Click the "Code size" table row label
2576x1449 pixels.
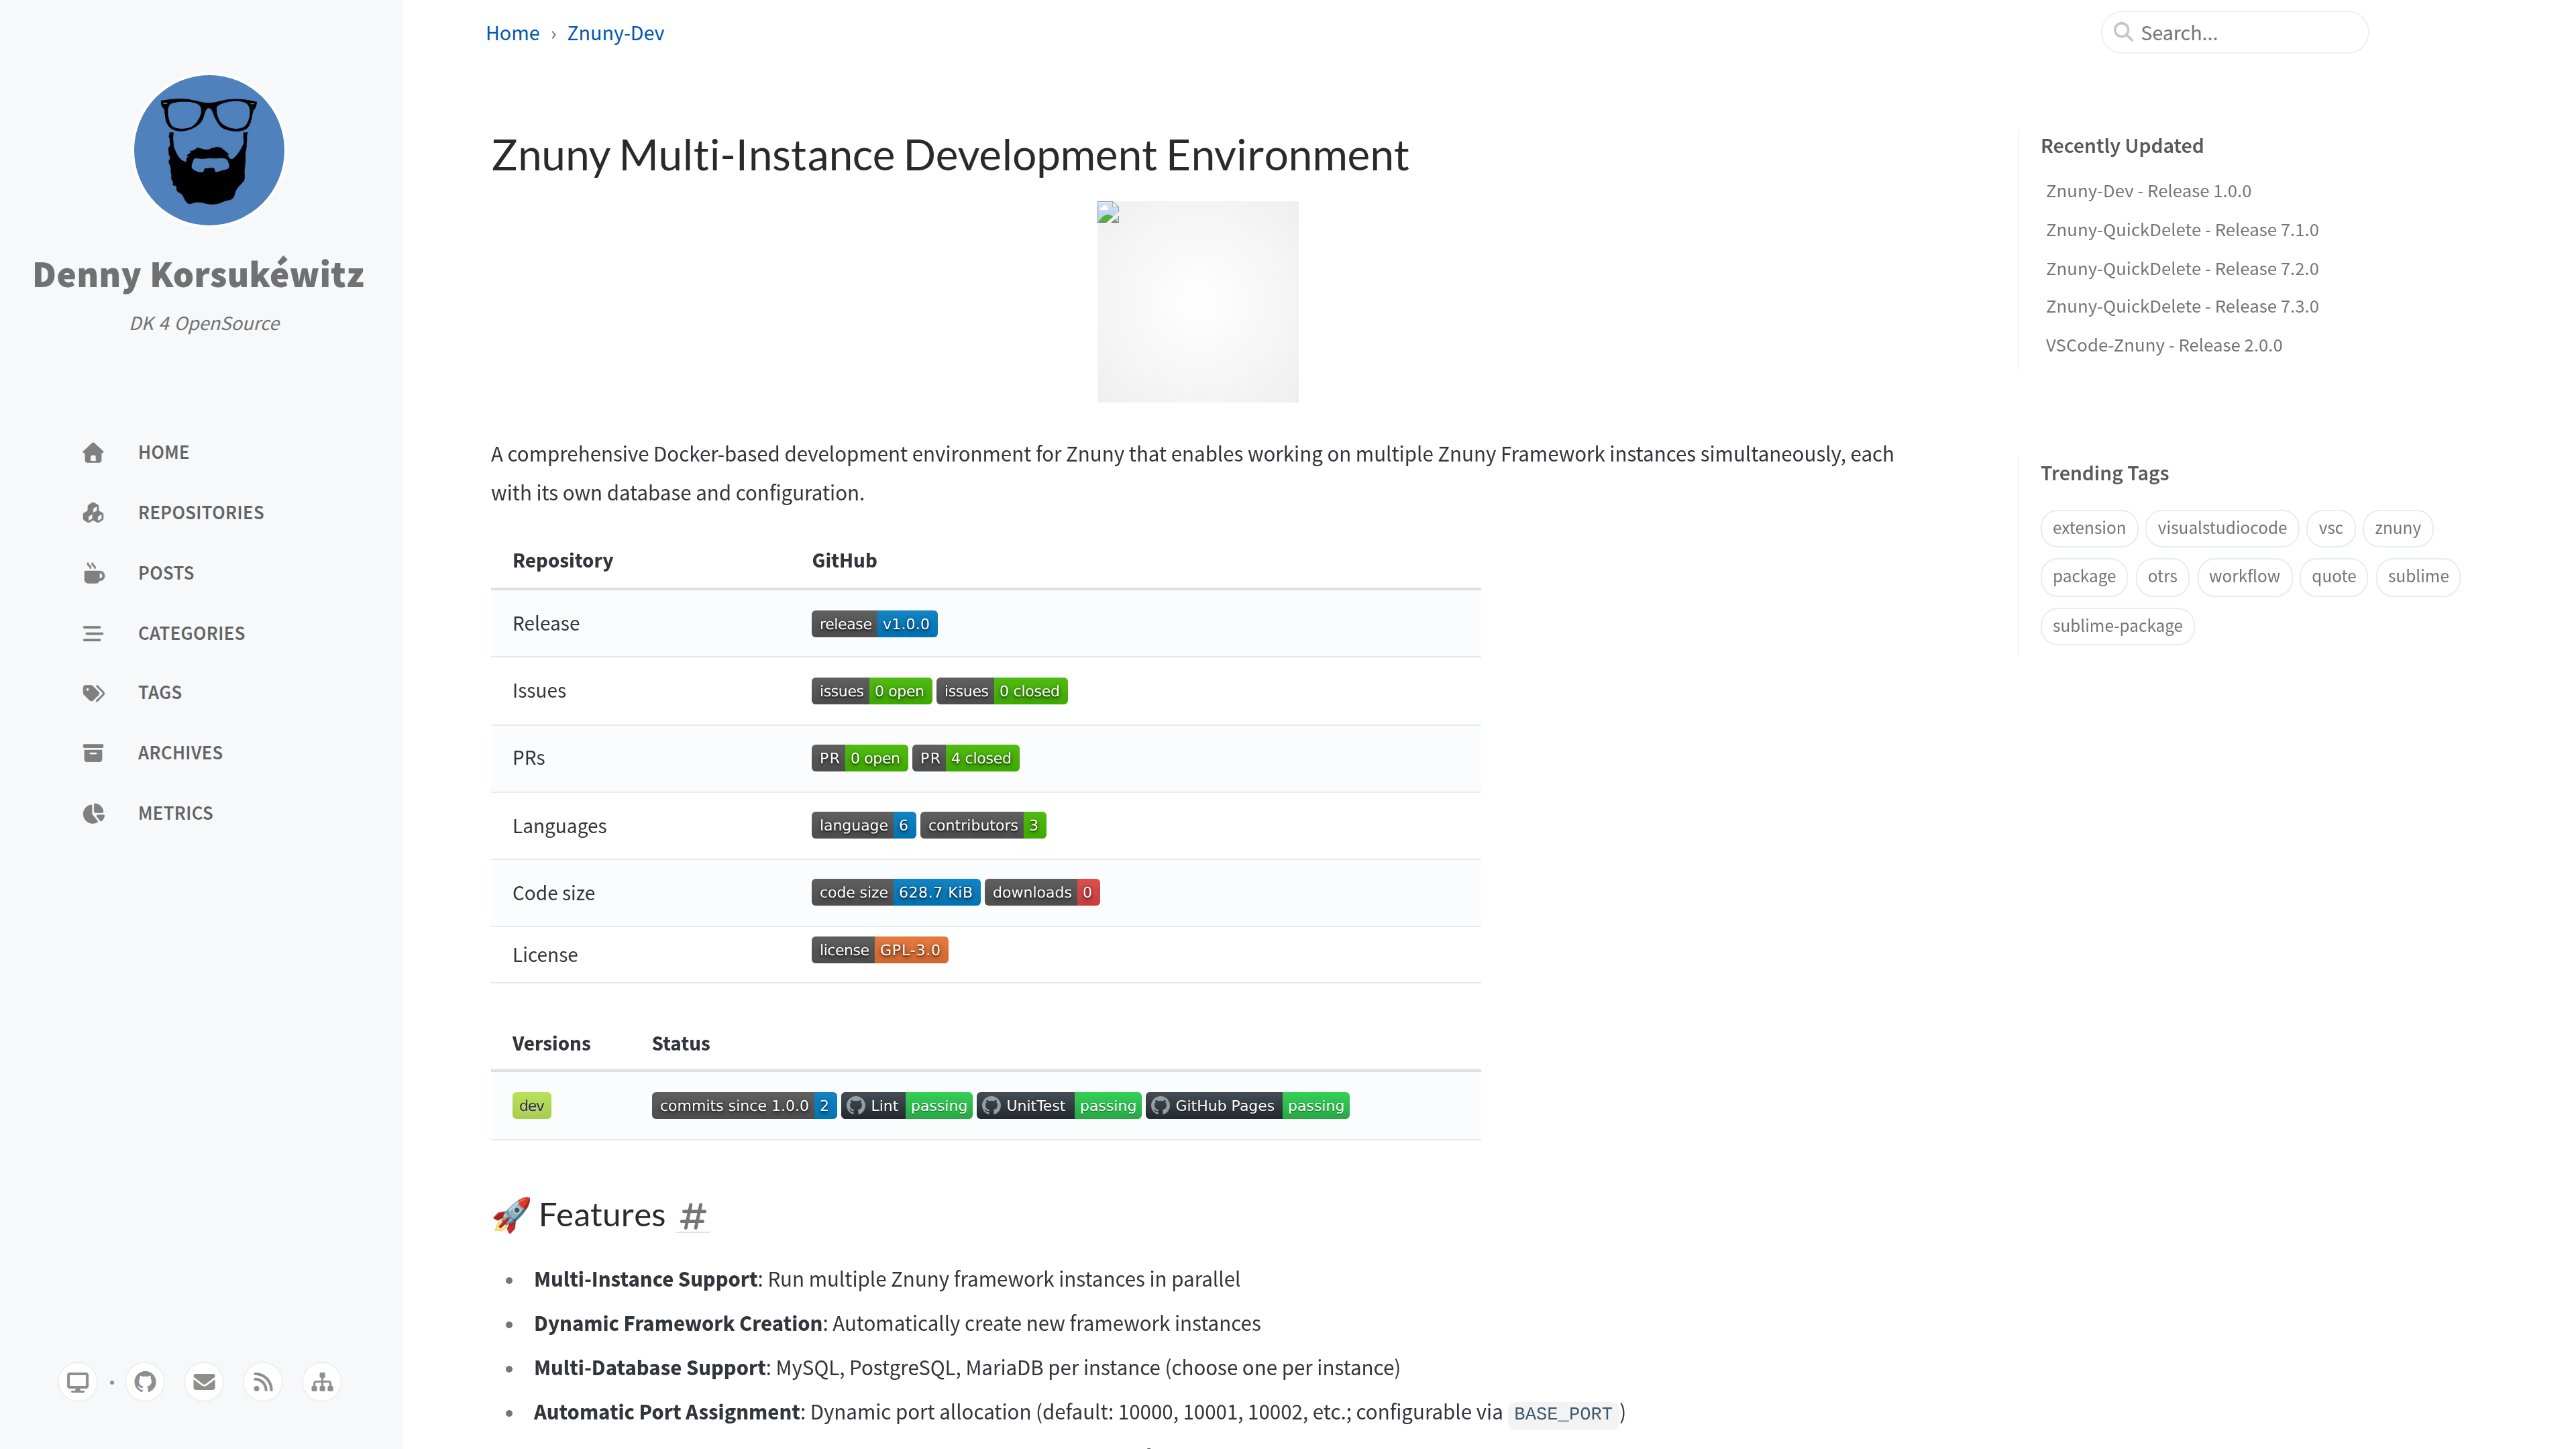554,893
